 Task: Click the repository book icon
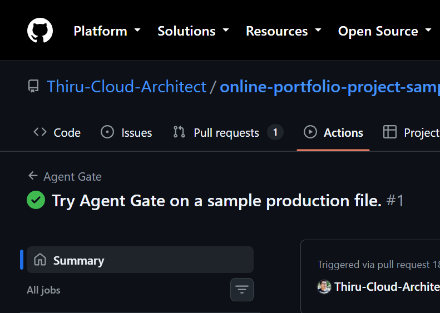click(x=34, y=86)
